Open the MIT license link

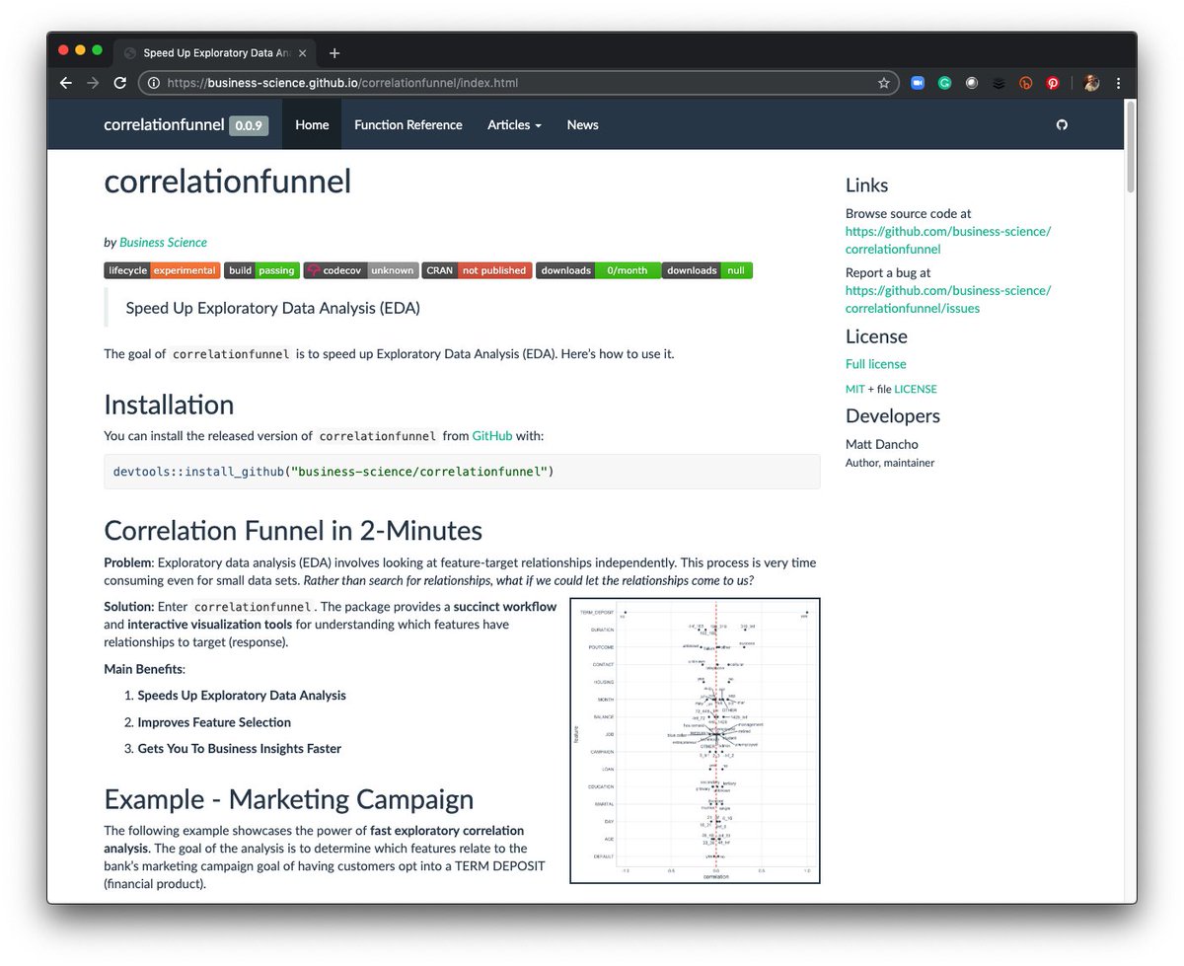(854, 389)
